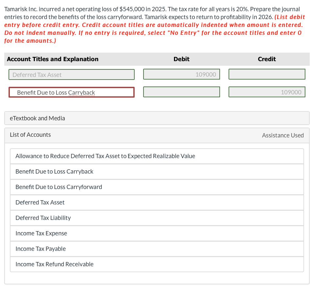This screenshot has width=310, height=286.
Task: Click the empty debit field in second row
Action: 181,92
